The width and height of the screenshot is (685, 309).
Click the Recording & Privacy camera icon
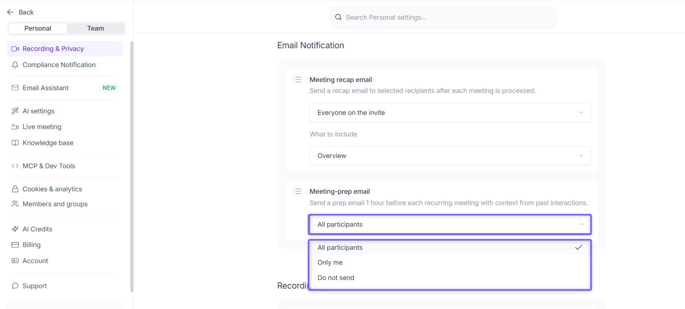click(15, 49)
